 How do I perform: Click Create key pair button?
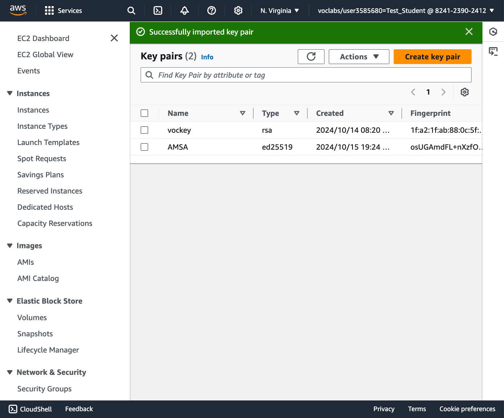click(433, 57)
